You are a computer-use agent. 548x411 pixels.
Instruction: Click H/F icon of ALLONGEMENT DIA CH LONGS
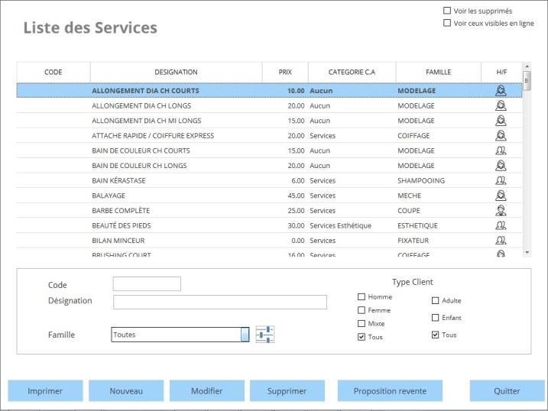[501, 106]
